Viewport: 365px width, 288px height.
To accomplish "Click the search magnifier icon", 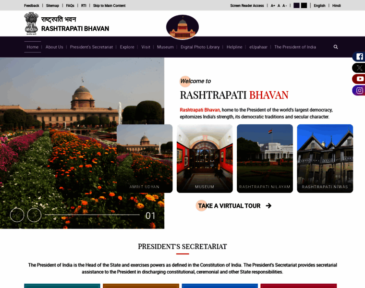I will (336, 47).
